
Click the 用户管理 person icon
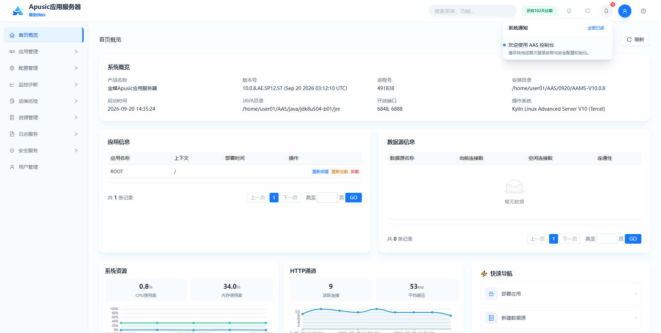point(12,167)
